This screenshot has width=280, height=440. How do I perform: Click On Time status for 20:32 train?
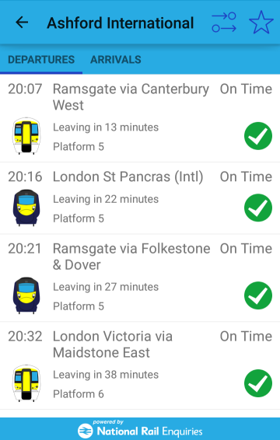point(246,336)
